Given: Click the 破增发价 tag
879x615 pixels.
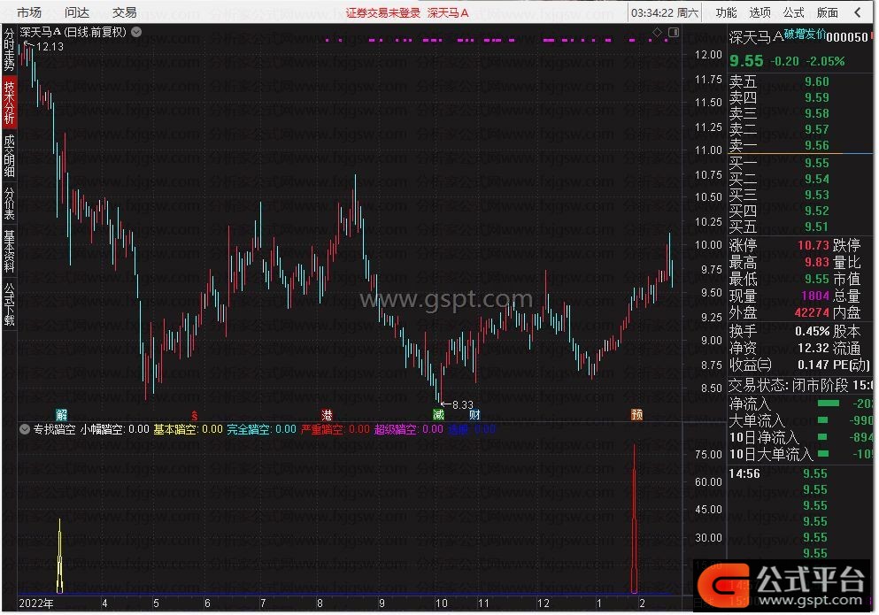Looking at the screenshot, I should pyautogui.click(x=805, y=35).
